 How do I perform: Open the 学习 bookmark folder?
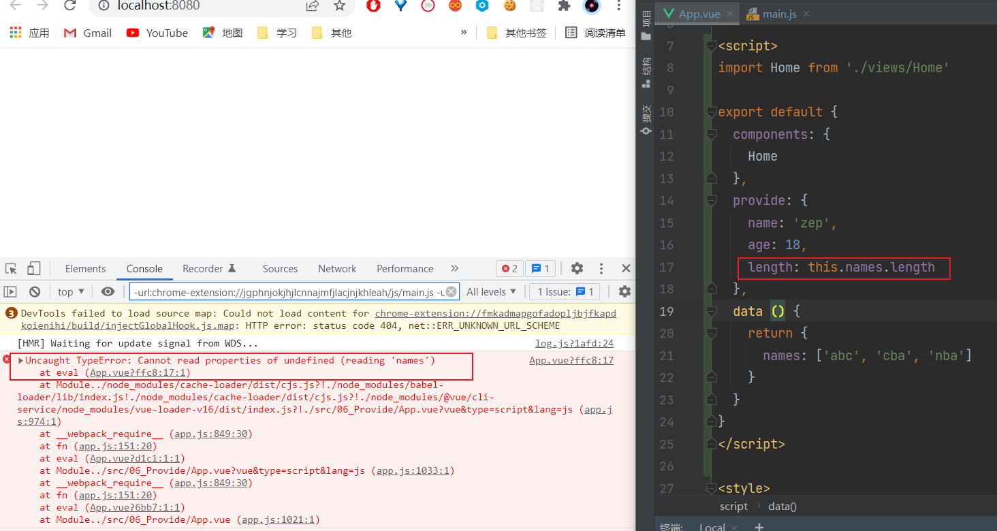coord(277,33)
